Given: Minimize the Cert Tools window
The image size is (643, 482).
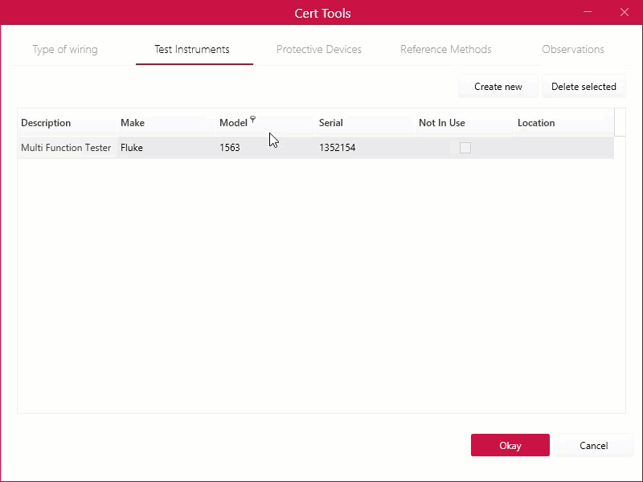Looking at the screenshot, I should pos(588,13).
